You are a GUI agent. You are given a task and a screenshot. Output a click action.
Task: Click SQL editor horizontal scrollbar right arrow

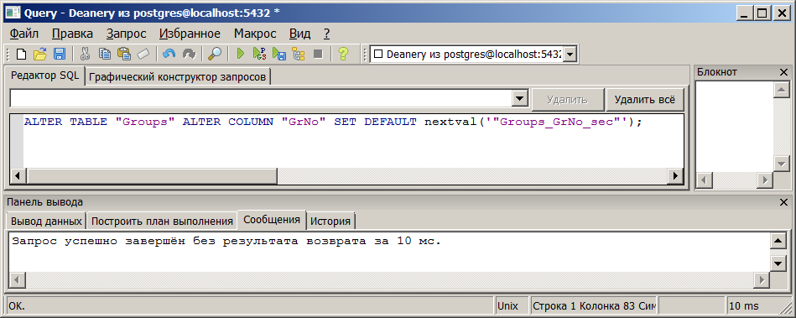676,175
